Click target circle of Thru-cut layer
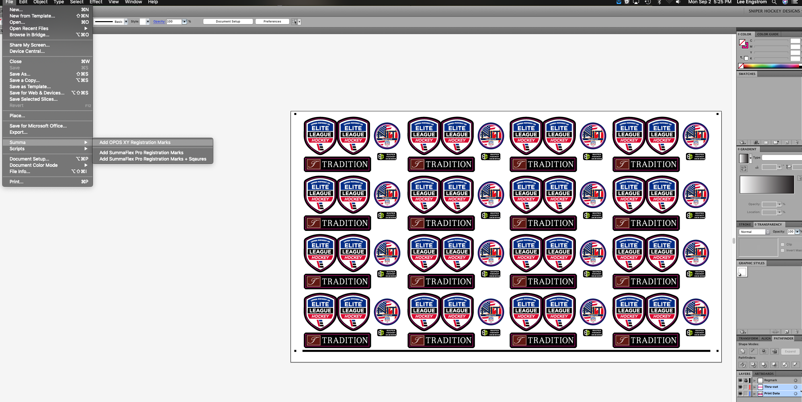This screenshot has height=402, width=802. click(x=796, y=387)
